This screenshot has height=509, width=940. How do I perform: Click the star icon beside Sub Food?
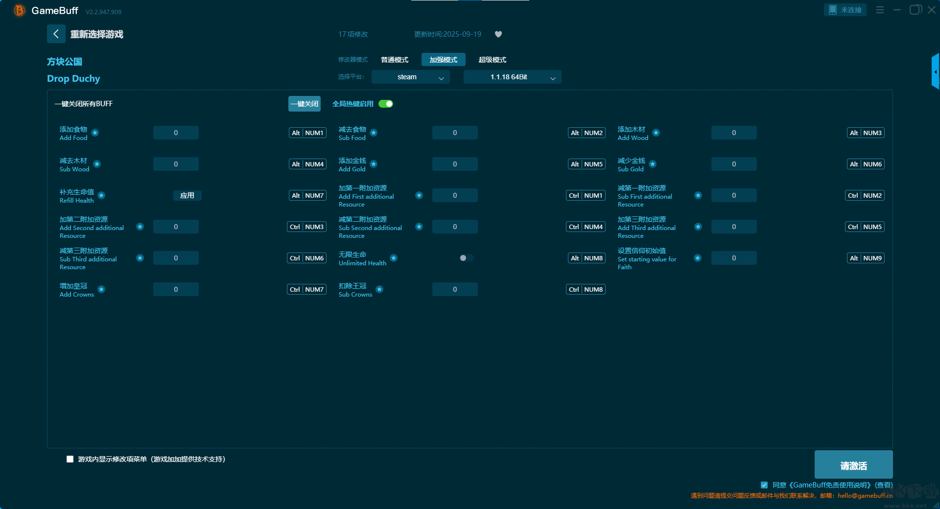[x=374, y=133]
